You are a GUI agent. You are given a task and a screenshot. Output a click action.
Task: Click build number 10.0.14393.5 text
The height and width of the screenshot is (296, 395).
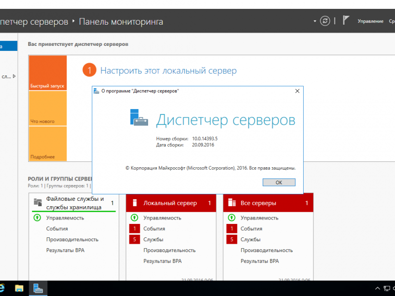click(x=205, y=139)
